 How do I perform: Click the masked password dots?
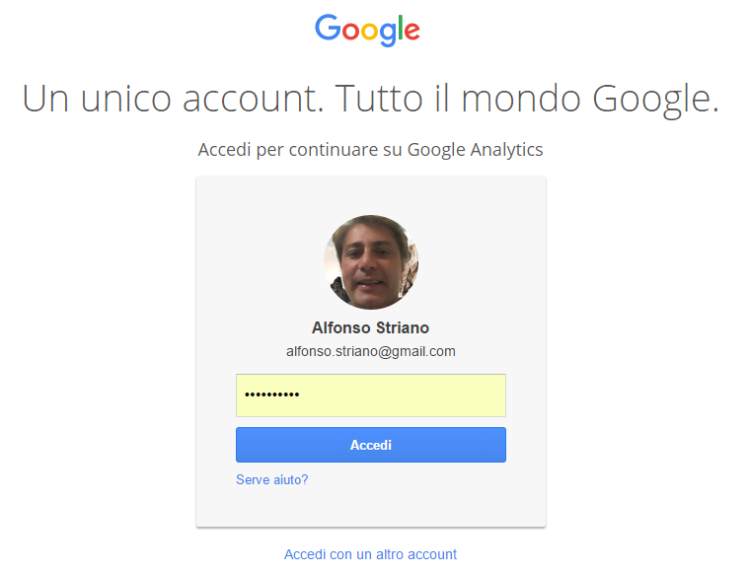coord(271,395)
